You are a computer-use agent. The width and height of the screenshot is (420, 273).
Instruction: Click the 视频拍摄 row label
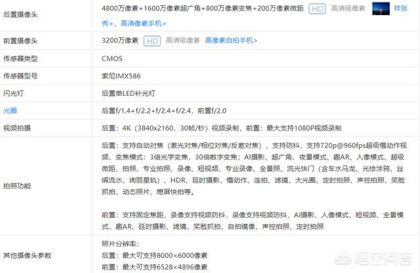(x=21, y=128)
